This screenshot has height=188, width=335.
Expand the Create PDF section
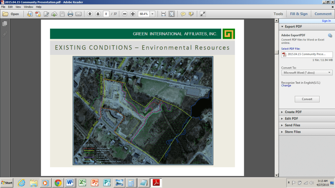click(x=293, y=112)
